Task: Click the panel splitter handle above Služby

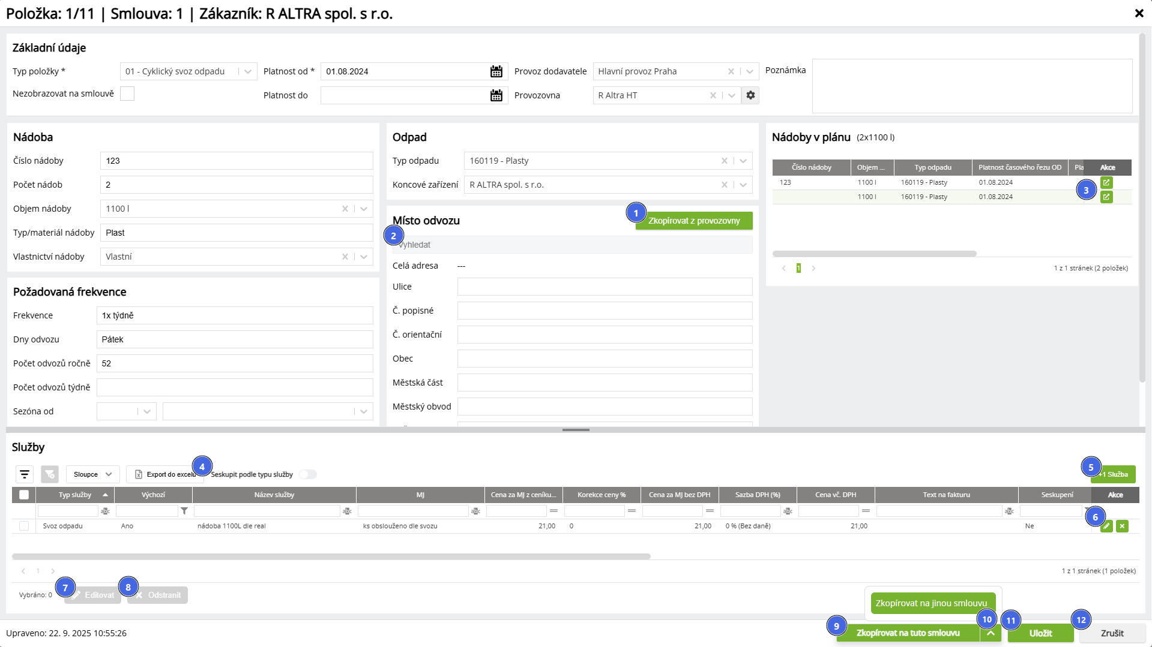Action: point(576,430)
